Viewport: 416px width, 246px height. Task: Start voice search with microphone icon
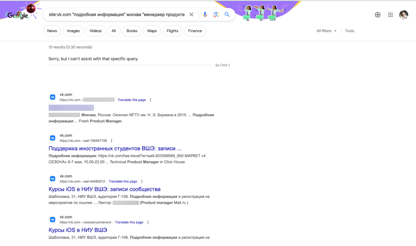205,15
